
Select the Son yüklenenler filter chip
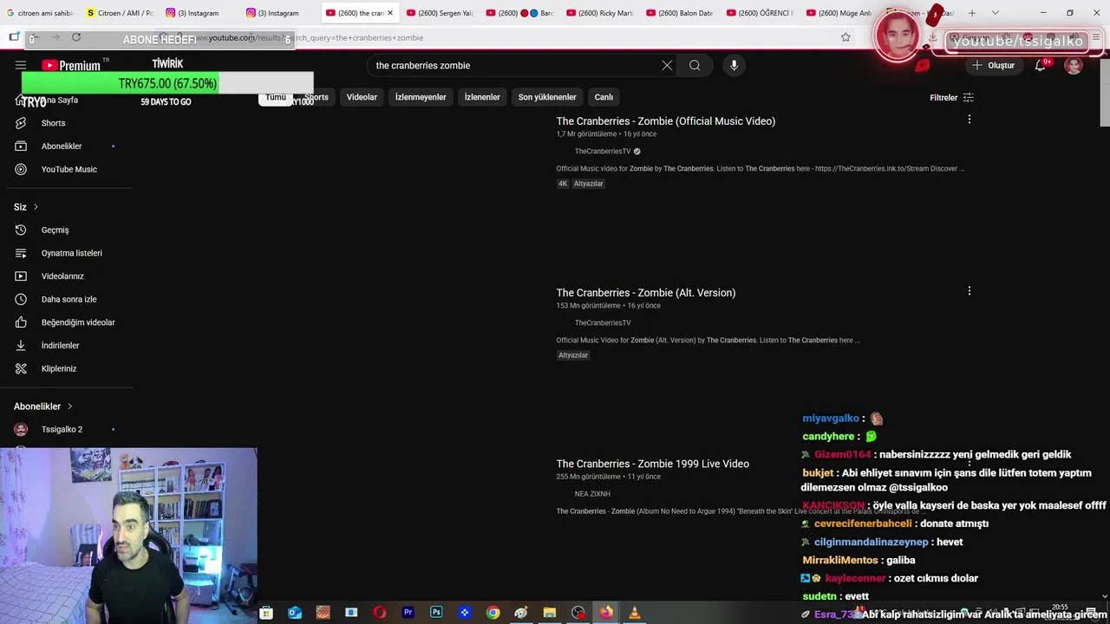[547, 97]
